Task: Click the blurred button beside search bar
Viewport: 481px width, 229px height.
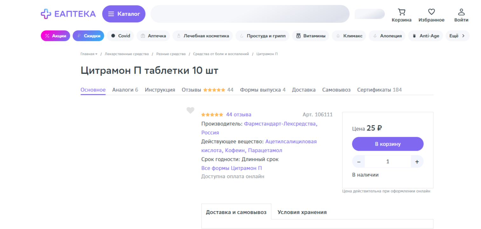Action: pos(370,14)
